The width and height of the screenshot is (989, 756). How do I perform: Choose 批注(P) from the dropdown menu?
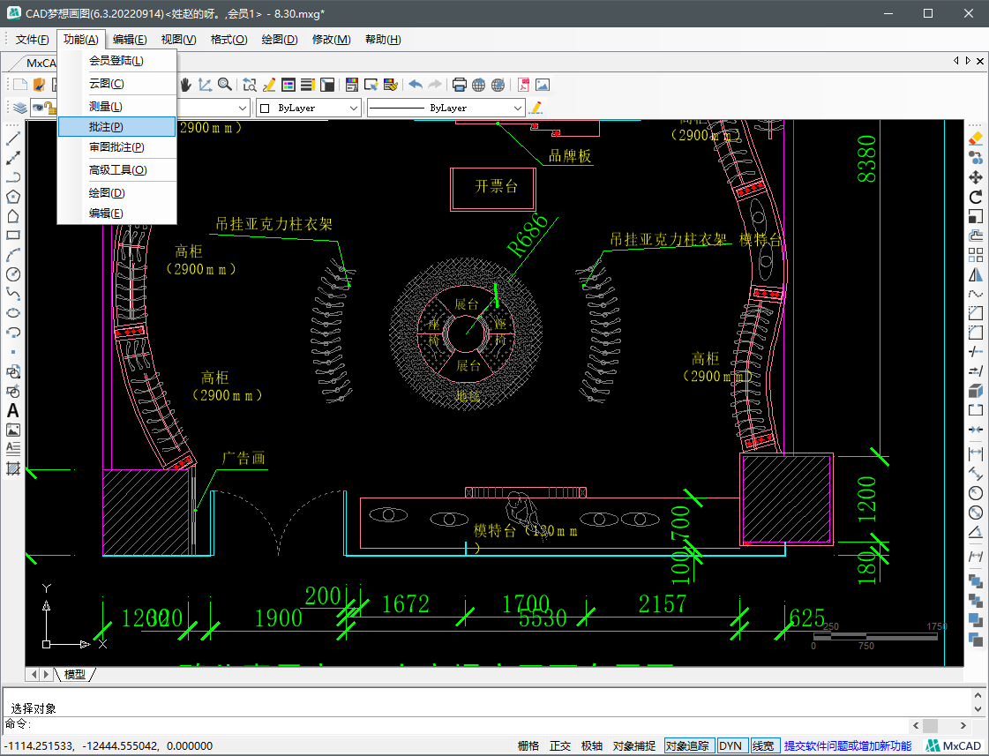tap(116, 127)
